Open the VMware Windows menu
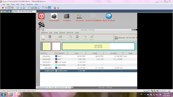Image resolution: width=173 pixels, height=97 pixels. click(x=29, y=4)
